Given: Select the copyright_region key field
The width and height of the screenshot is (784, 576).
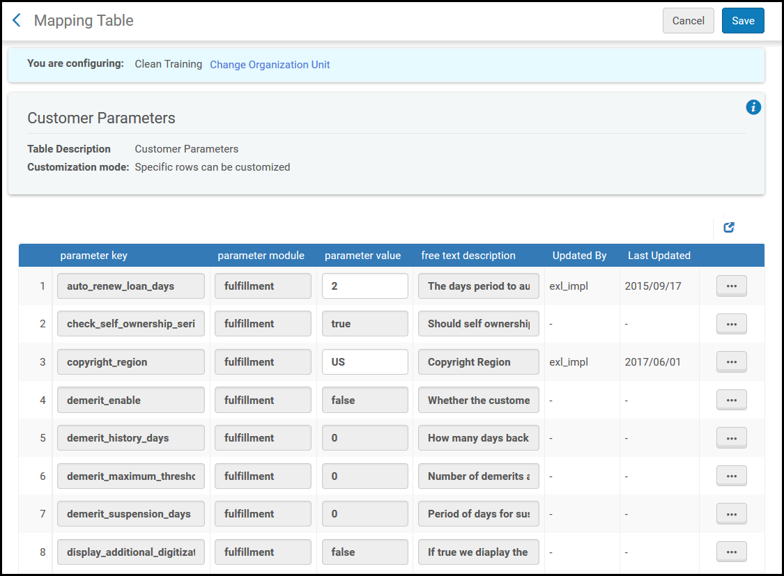Looking at the screenshot, I should click(x=131, y=361).
